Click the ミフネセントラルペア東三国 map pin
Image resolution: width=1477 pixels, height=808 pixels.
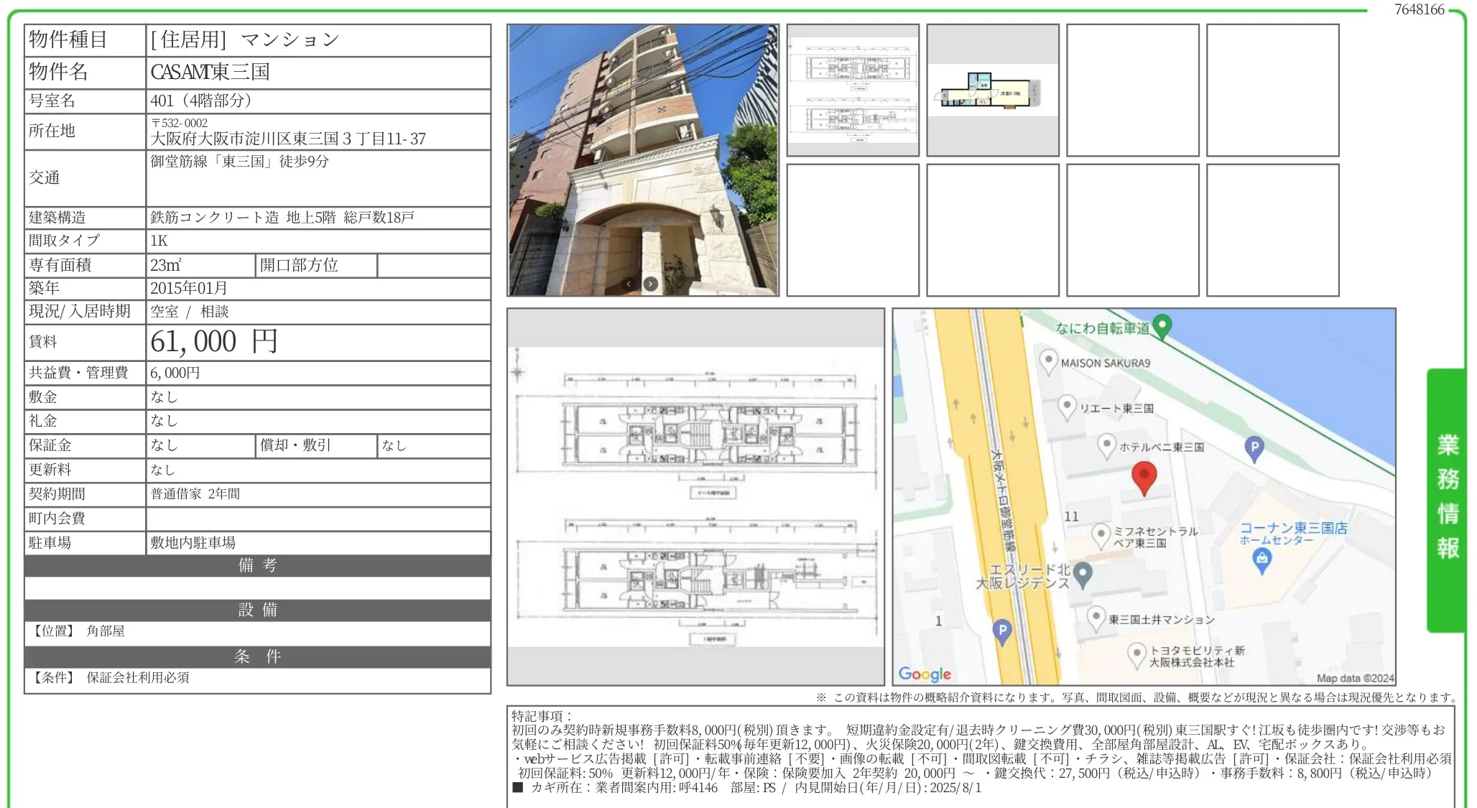pyautogui.click(x=1101, y=534)
